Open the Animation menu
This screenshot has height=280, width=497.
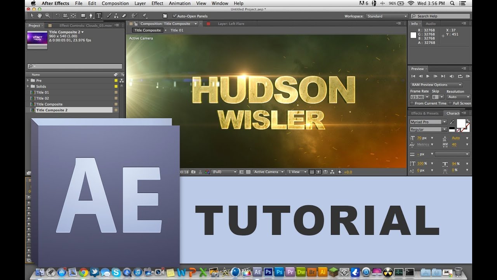pos(180,3)
